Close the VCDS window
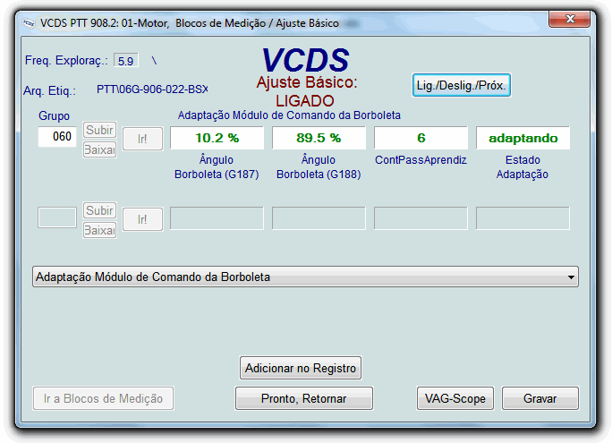This screenshot has width=612, height=443. (569, 19)
